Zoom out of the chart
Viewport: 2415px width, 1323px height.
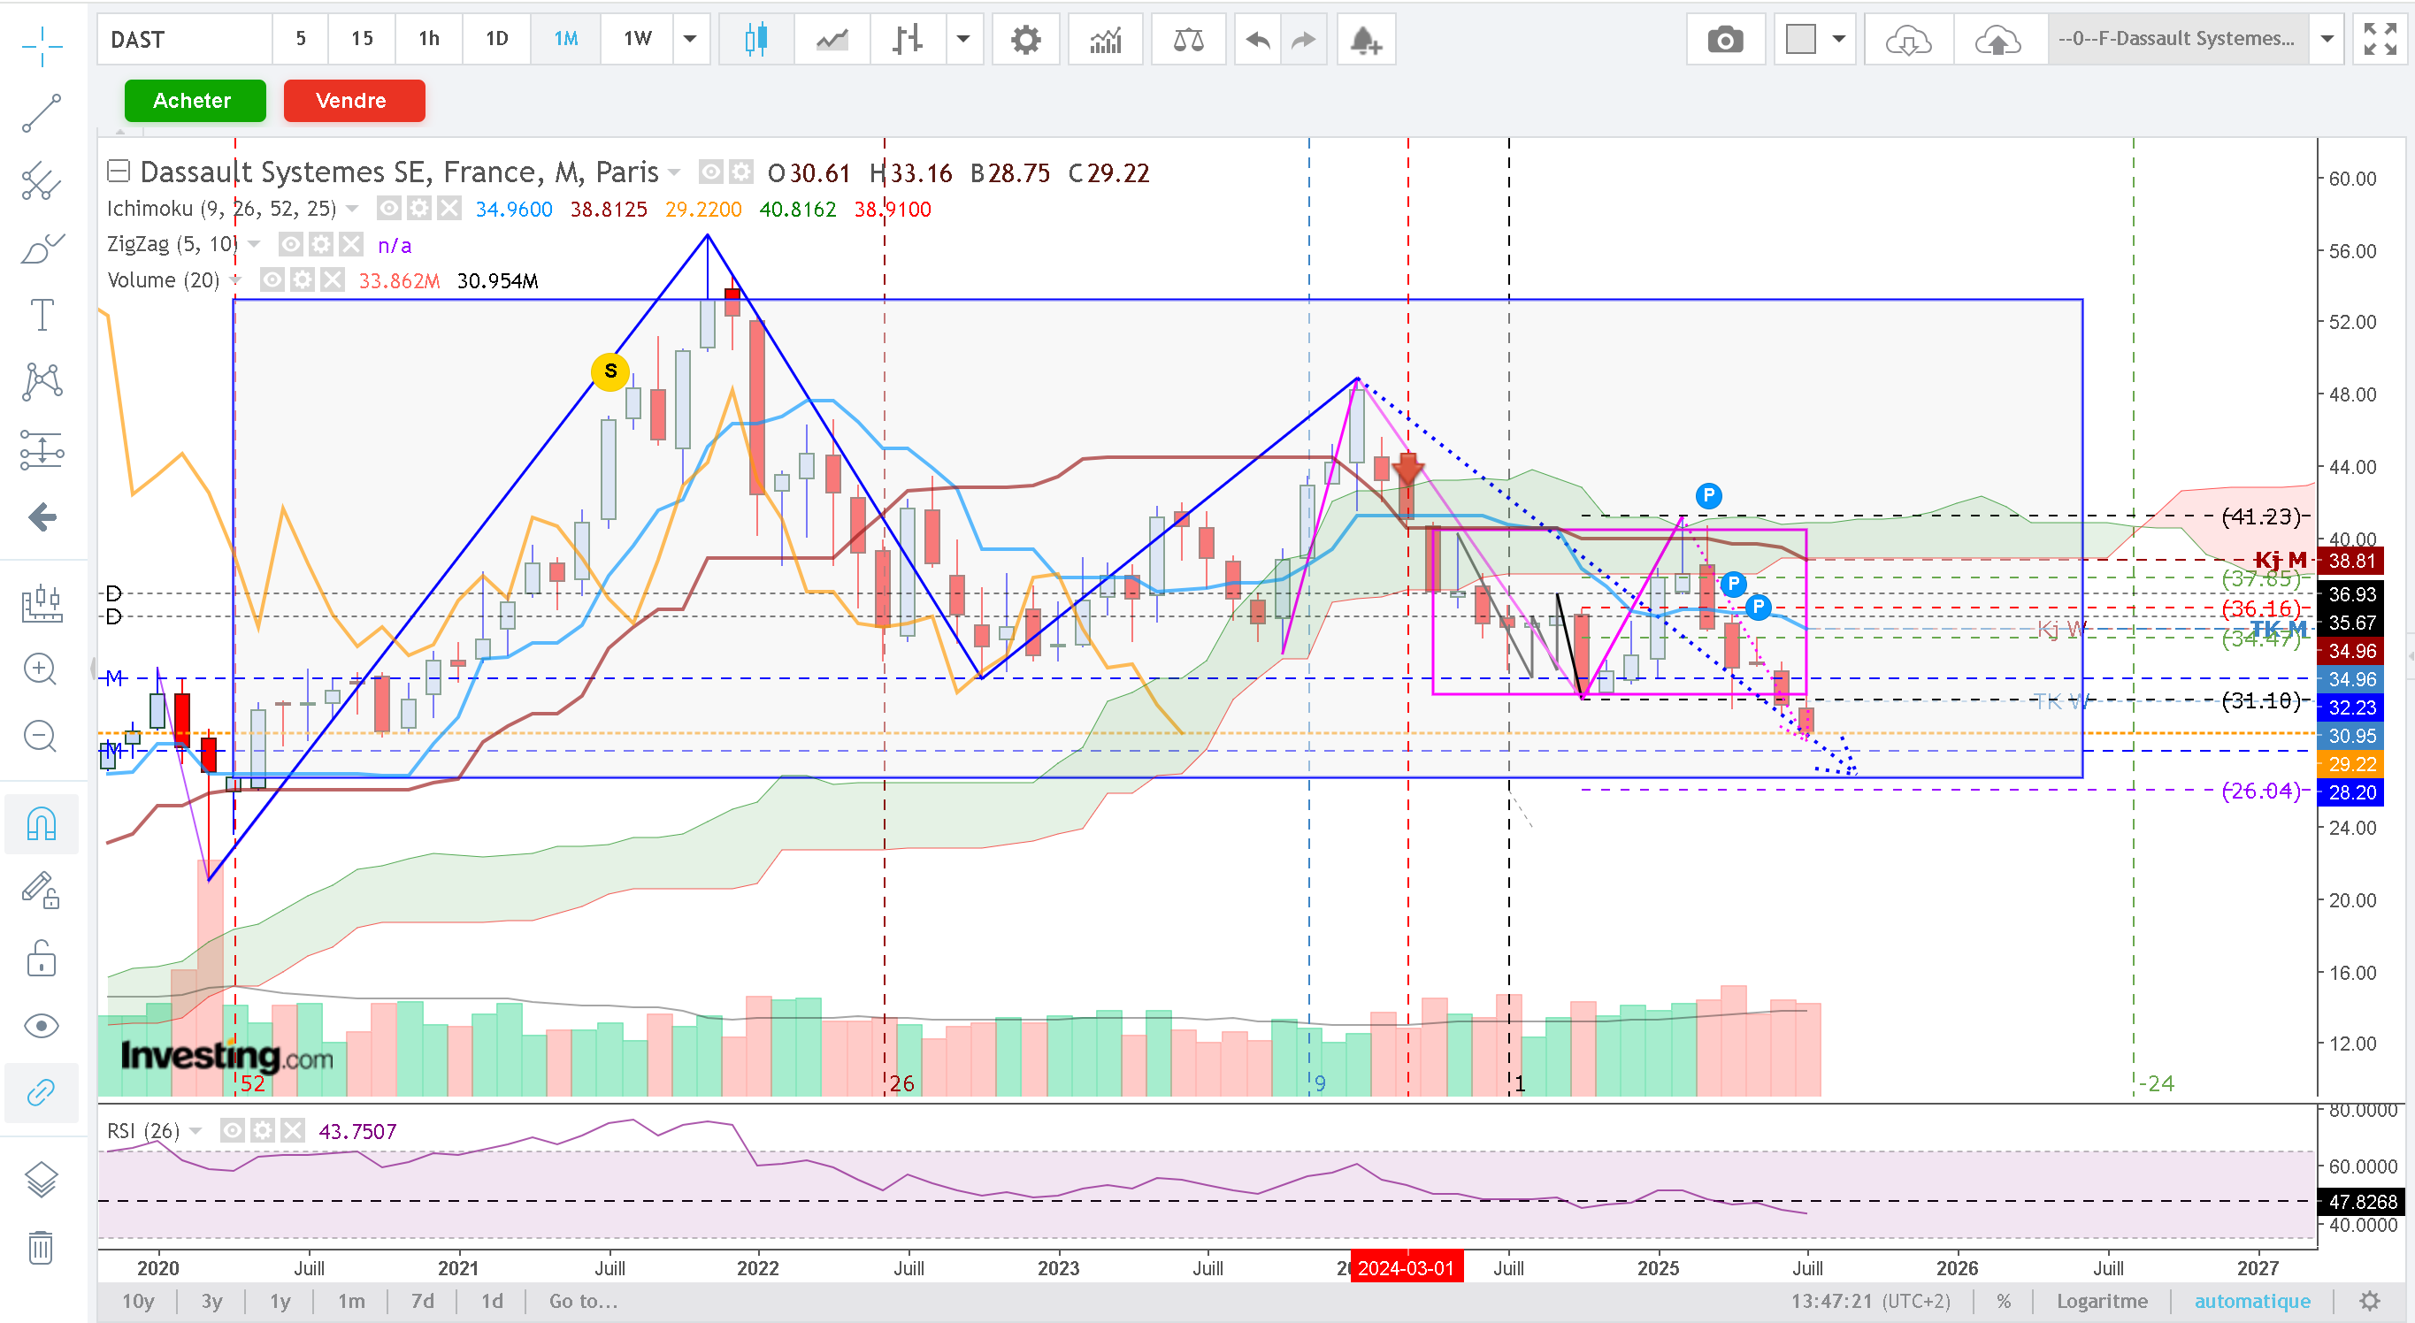[40, 736]
